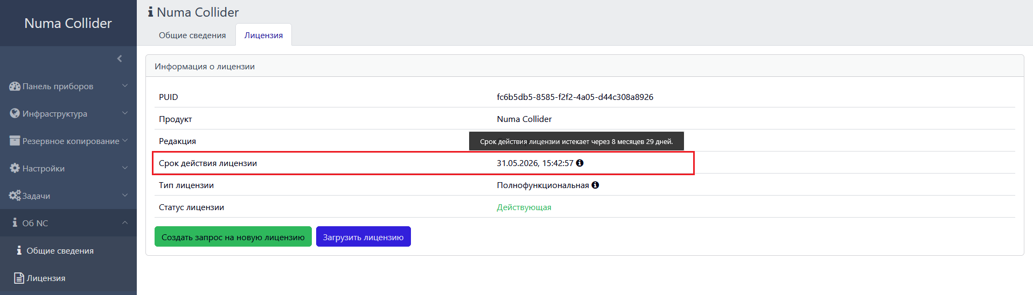Expand the Панель приборов menu chevron

125,86
